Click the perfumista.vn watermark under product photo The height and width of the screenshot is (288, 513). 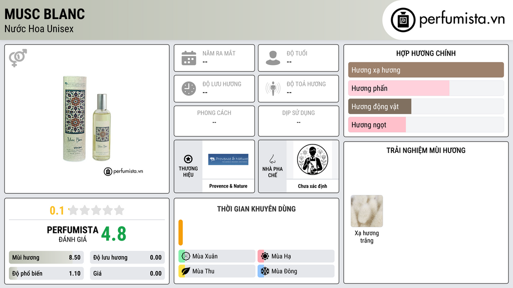tap(123, 171)
